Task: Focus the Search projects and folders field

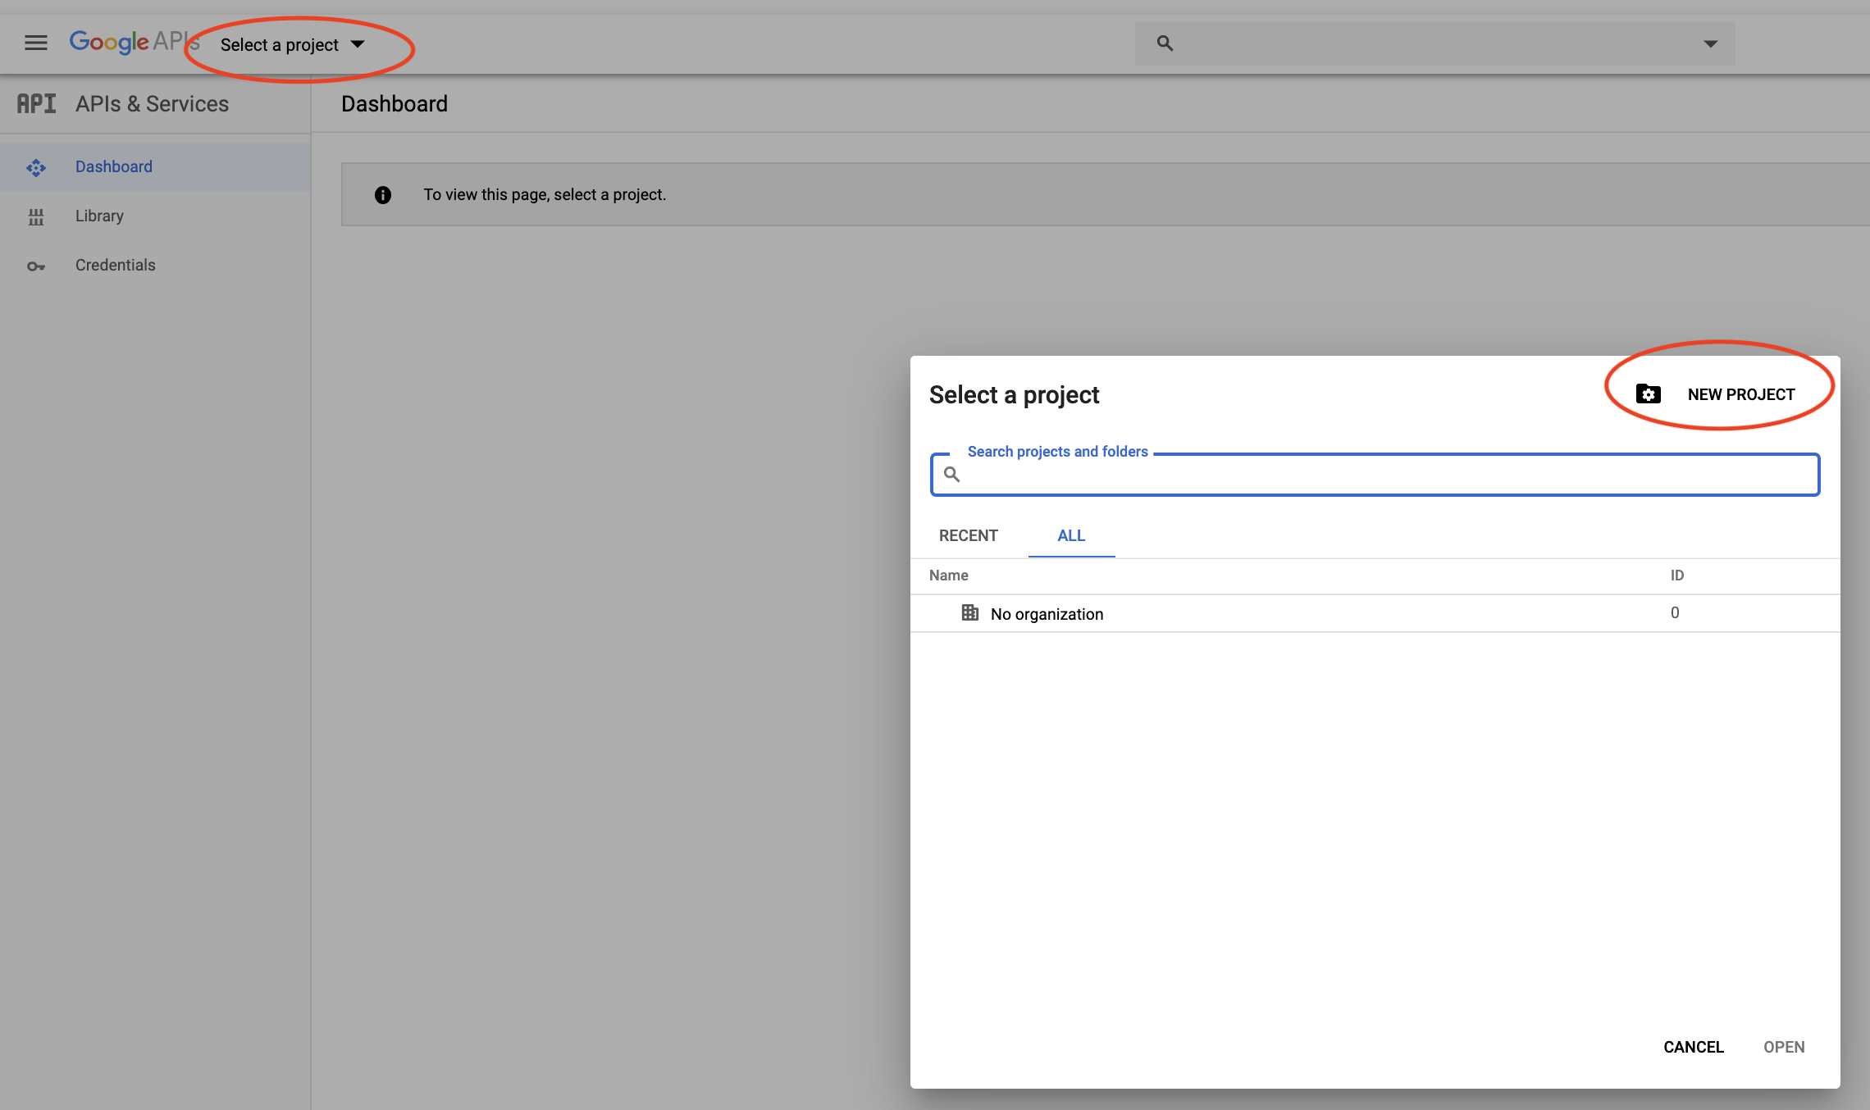Action: click(x=1386, y=475)
